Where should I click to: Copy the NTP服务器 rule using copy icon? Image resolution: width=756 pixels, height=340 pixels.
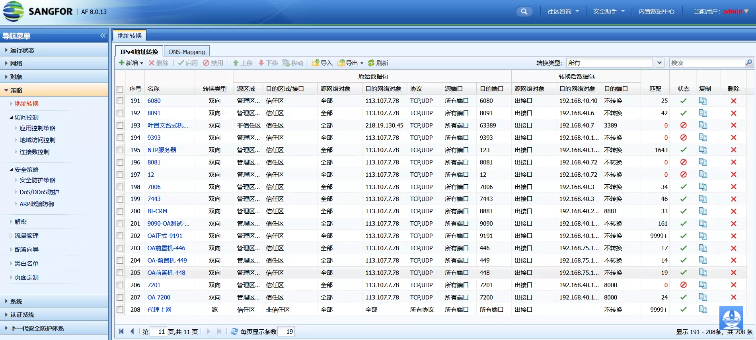[x=703, y=150]
